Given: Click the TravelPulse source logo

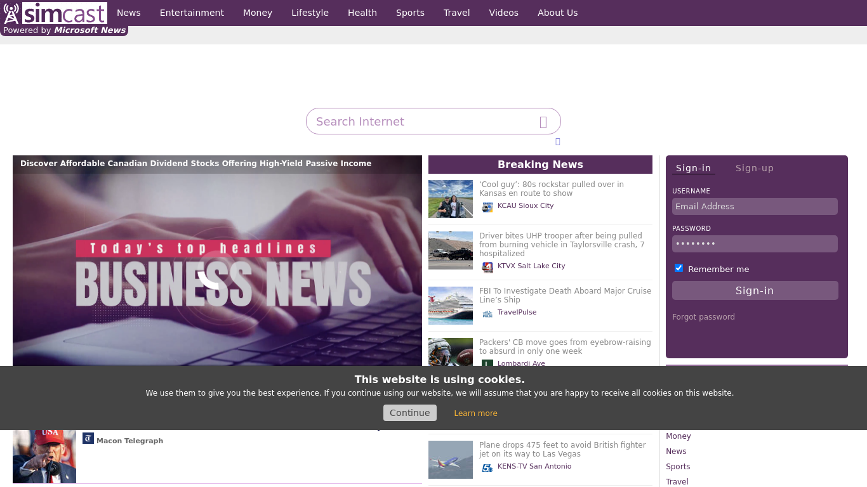Looking at the screenshot, I should point(487,313).
